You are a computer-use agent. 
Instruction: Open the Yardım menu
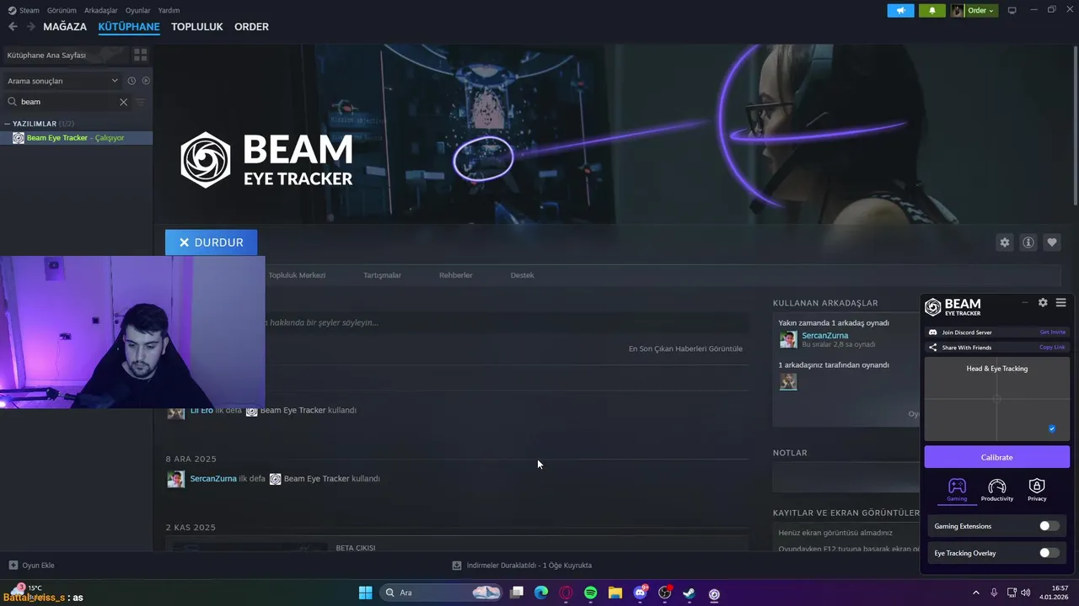(x=169, y=10)
